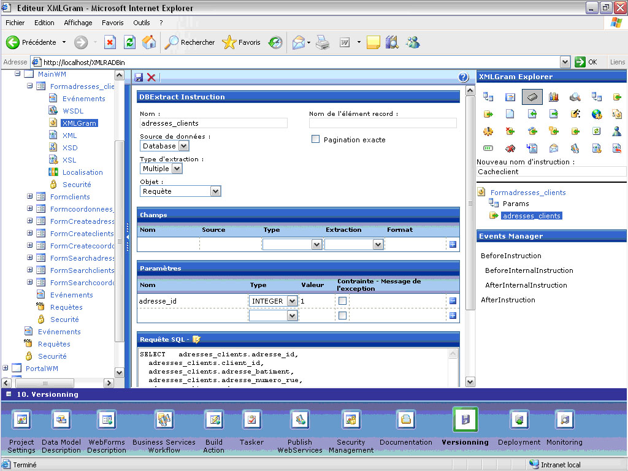
Task: Open Security Management step icon
Action: pyautogui.click(x=351, y=419)
